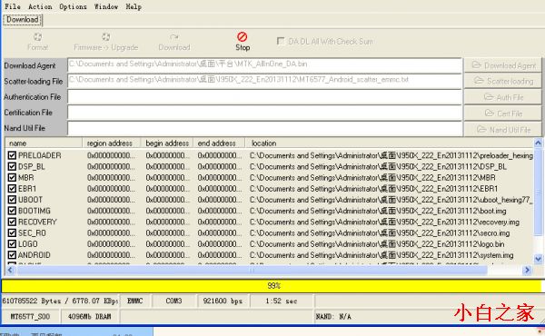Open the Action menu
Viewport: 545px width, 336px height.
pos(40,6)
